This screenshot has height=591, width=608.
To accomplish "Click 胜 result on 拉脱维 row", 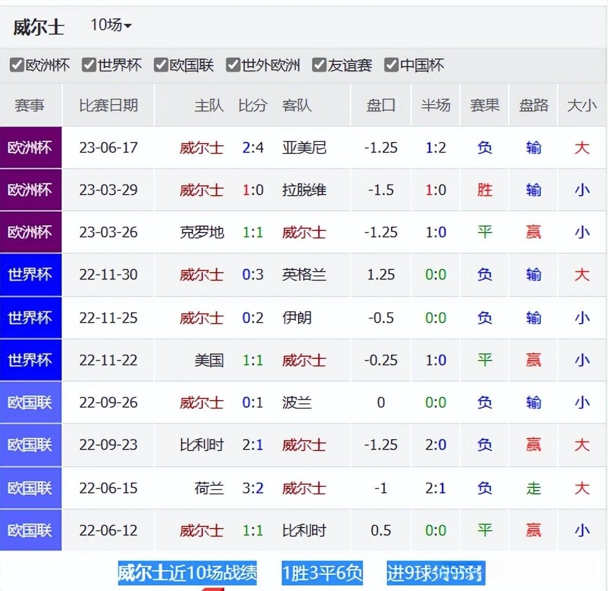I will coord(484,190).
